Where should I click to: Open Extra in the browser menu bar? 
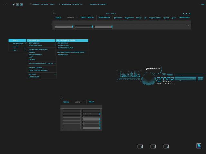pos(166,18)
